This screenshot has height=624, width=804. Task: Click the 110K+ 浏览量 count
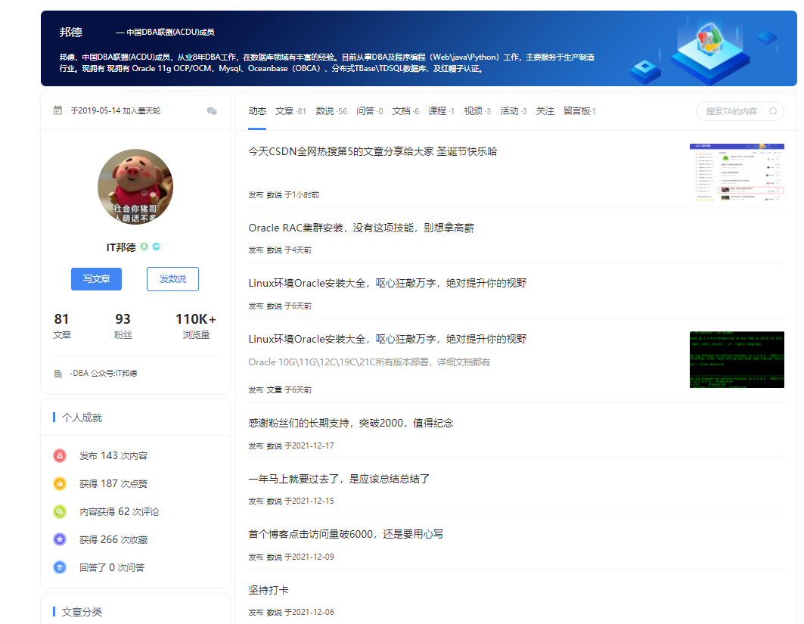tap(196, 326)
